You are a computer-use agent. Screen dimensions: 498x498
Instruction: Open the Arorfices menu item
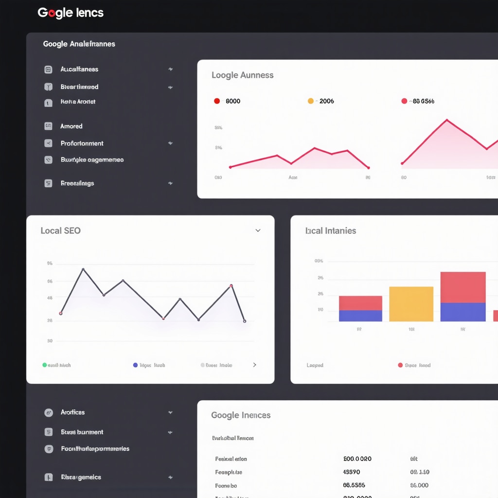(x=73, y=412)
